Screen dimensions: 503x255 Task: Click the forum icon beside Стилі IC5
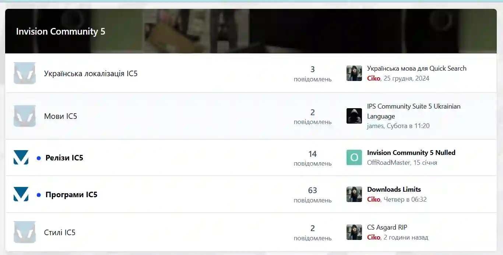[x=25, y=232]
